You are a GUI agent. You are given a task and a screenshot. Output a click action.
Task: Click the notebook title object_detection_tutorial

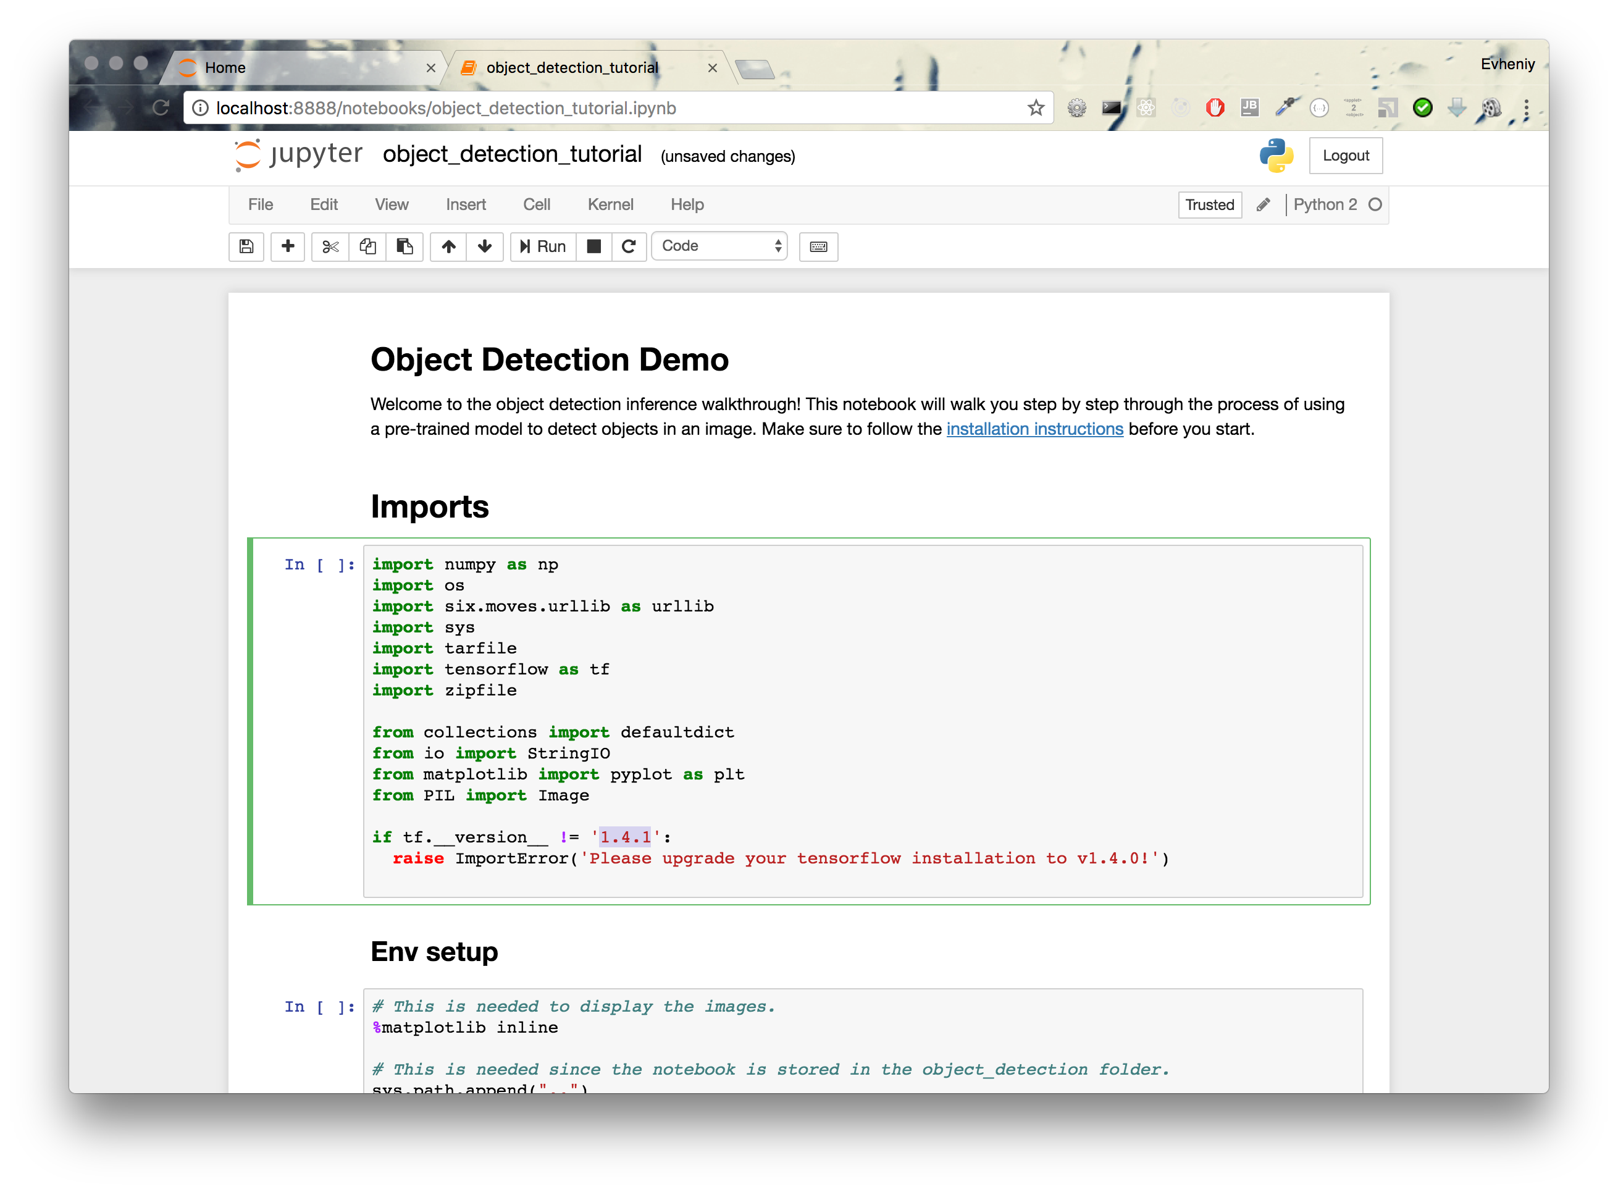[512, 154]
